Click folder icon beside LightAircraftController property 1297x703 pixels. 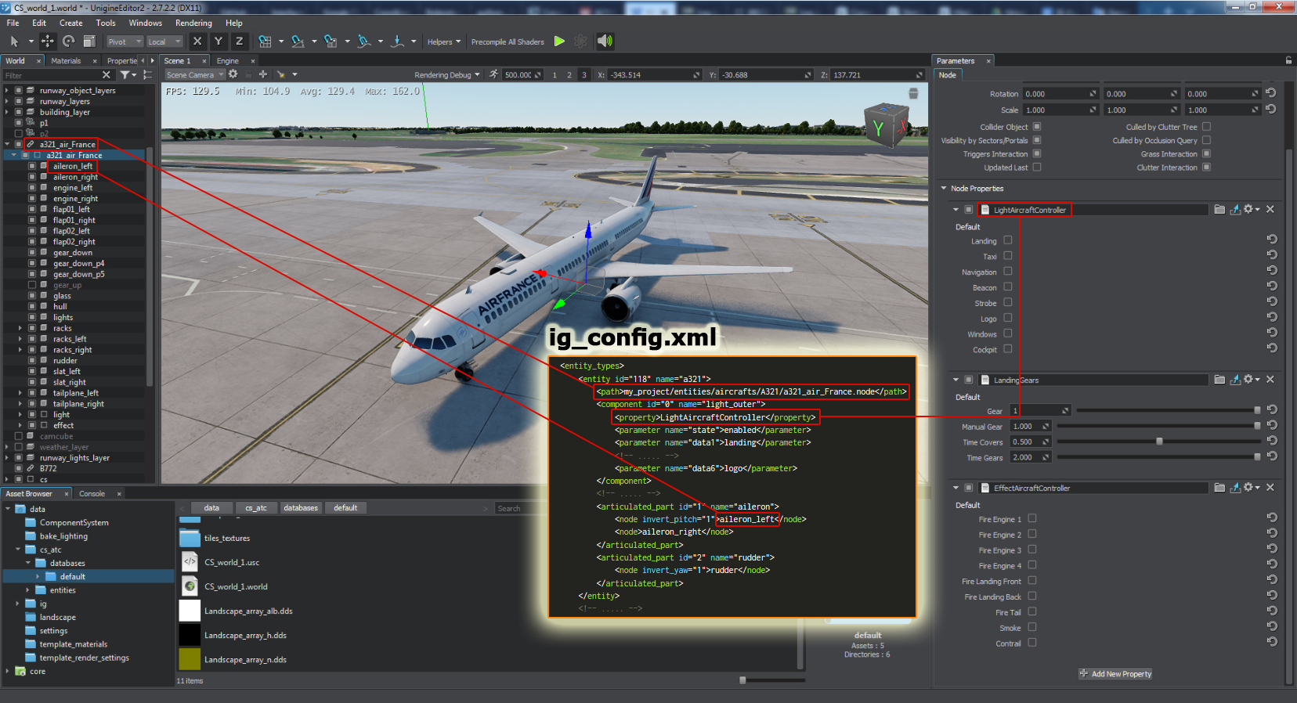[1219, 210]
